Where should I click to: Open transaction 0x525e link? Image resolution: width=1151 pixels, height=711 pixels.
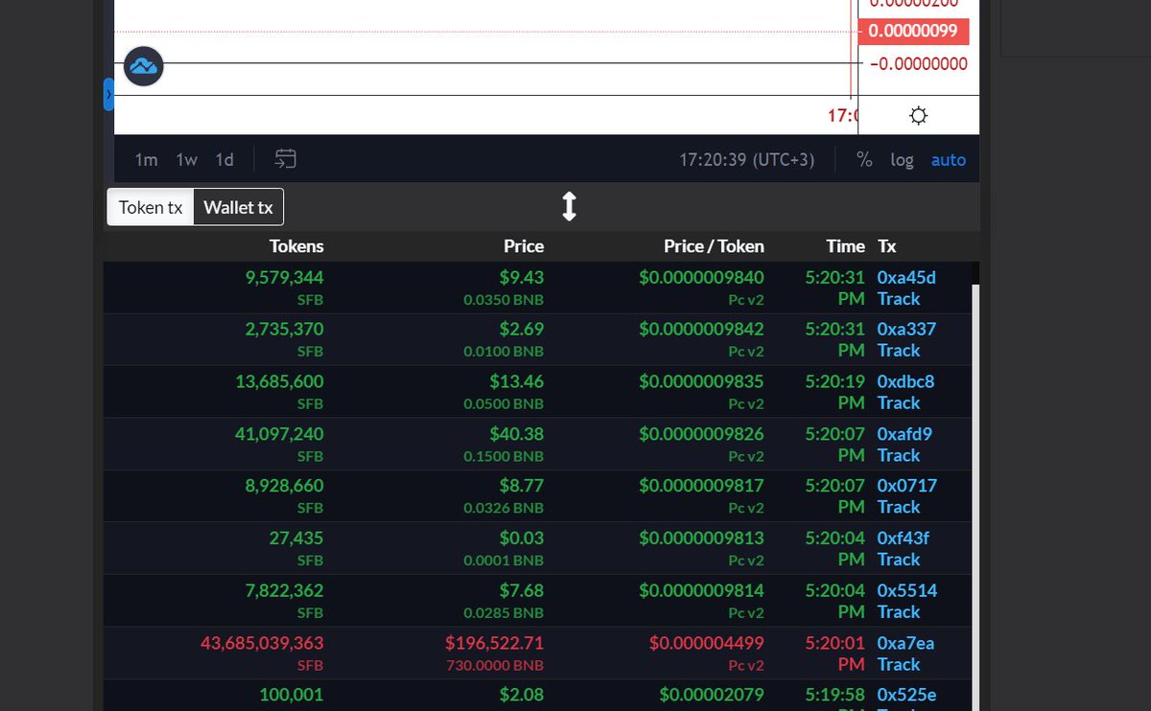coord(906,695)
